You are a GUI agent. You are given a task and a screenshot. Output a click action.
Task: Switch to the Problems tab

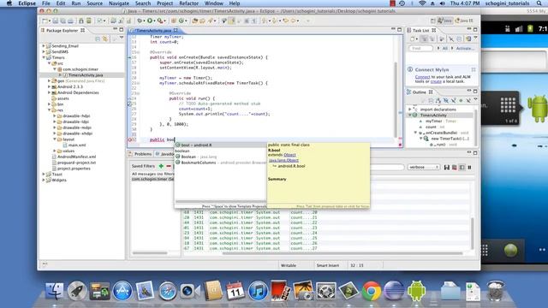click(140, 154)
